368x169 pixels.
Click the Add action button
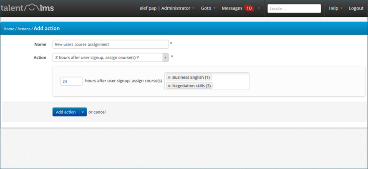click(66, 112)
